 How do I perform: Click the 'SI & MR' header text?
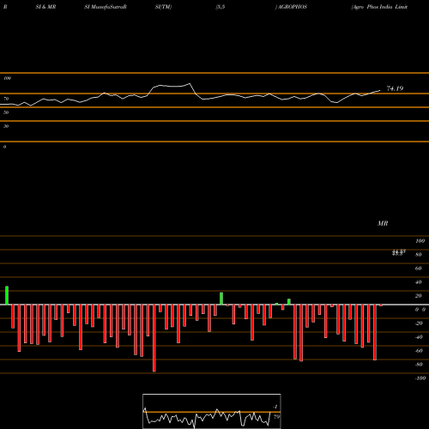pos(45,7)
